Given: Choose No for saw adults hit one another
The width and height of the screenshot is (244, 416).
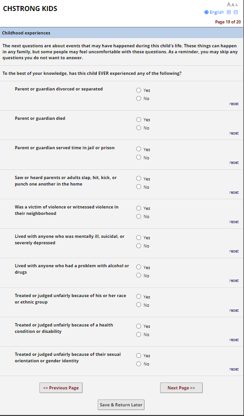Looking at the screenshot, I should tap(139, 187).
